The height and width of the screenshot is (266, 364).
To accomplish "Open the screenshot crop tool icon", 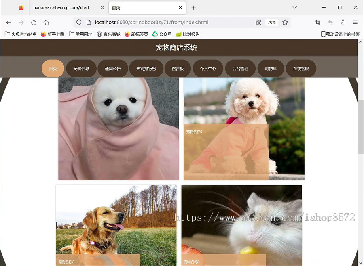I will point(317,22).
